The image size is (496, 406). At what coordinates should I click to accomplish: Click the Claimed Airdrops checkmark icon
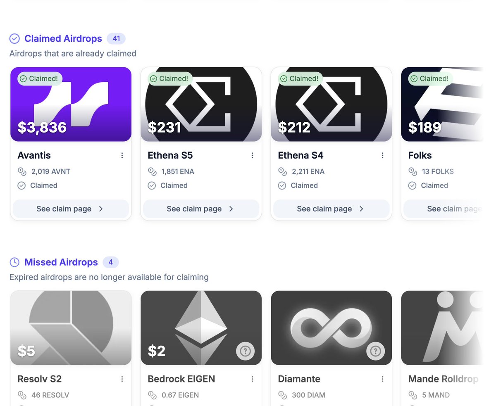point(14,39)
